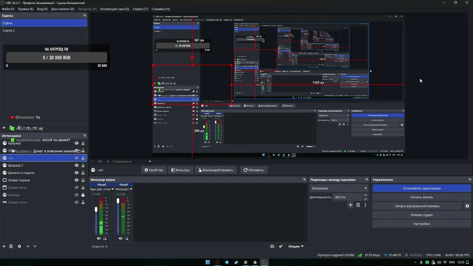
Task: Add a new source with the plus icon
Action: click(4, 246)
